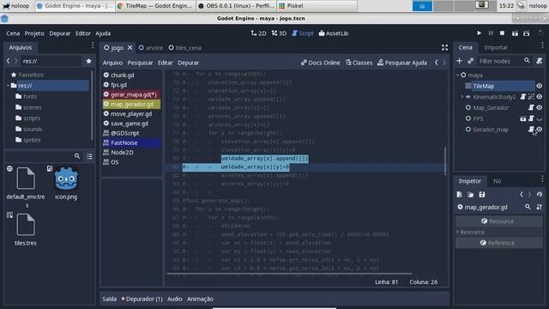Attach script icon next to filter nodes
This screenshot has width=549, height=309.
coord(540,61)
